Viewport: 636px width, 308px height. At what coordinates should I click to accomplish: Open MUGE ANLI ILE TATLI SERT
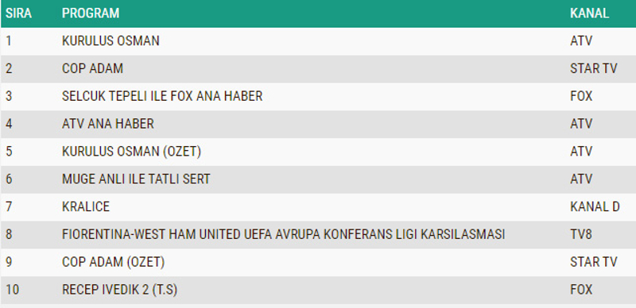(x=136, y=179)
